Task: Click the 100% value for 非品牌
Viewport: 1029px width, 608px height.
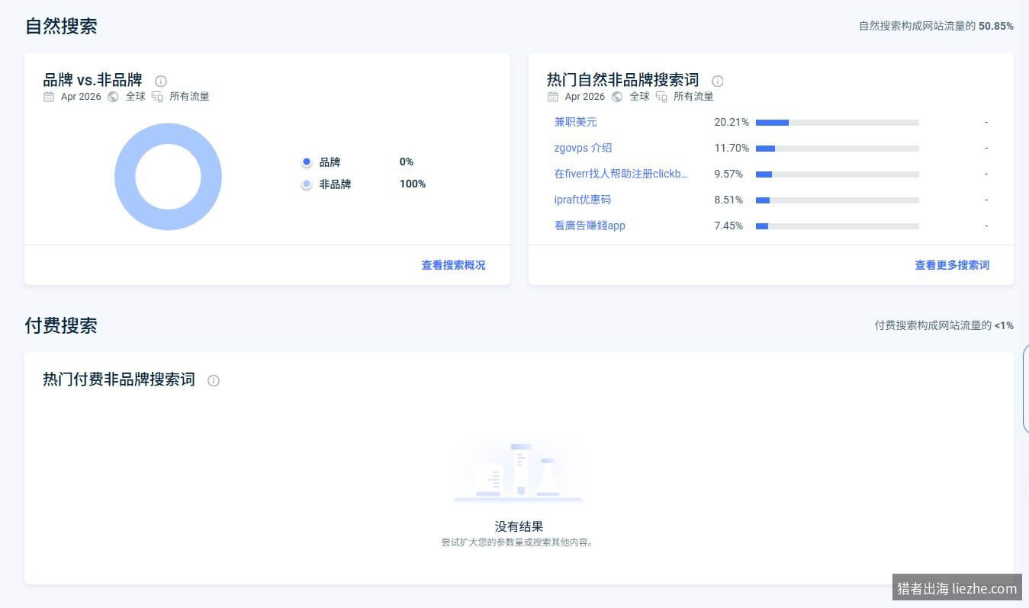Action: (x=413, y=184)
